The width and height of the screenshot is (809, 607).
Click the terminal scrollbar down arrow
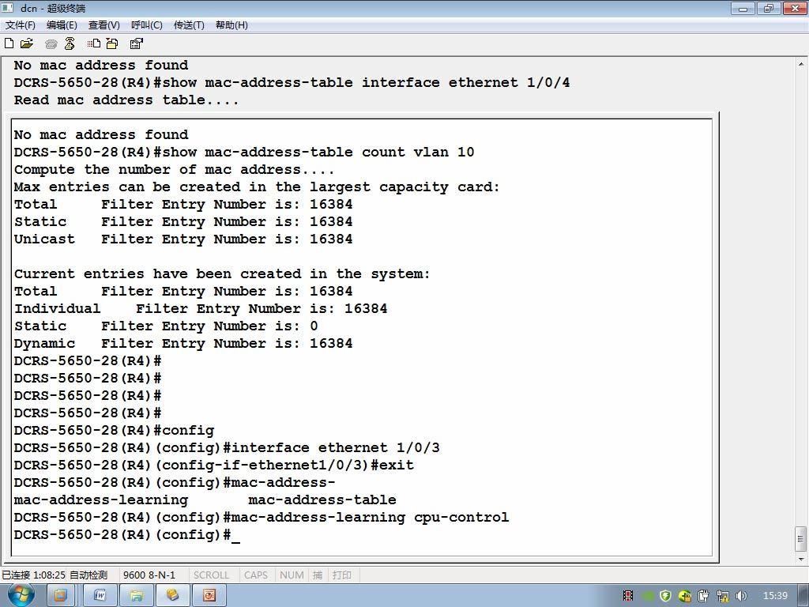coord(801,559)
